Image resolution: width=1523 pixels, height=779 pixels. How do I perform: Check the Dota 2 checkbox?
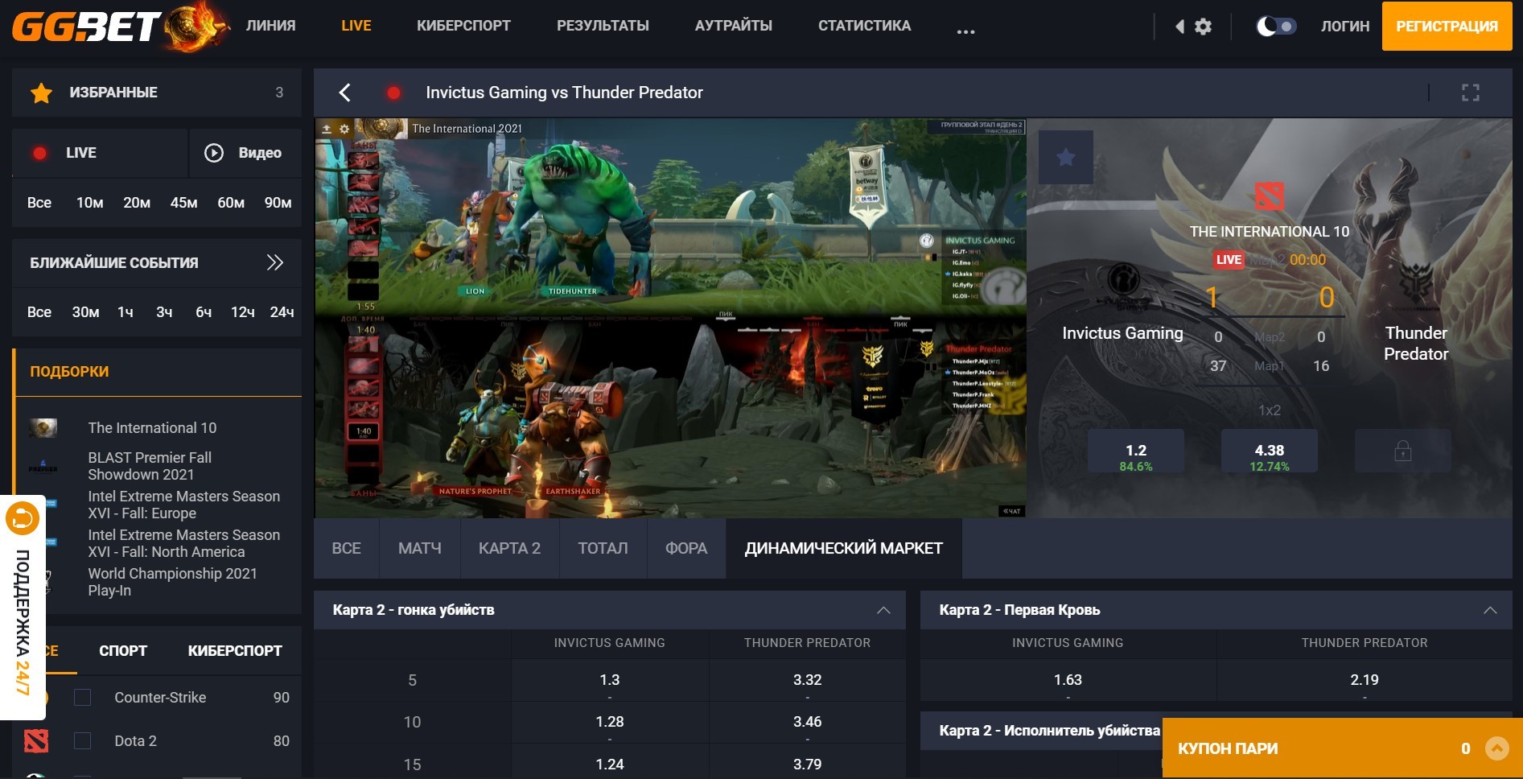point(82,741)
